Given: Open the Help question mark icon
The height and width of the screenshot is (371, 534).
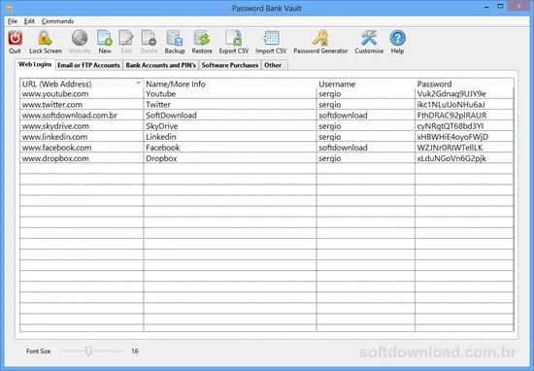Looking at the screenshot, I should tap(397, 38).
